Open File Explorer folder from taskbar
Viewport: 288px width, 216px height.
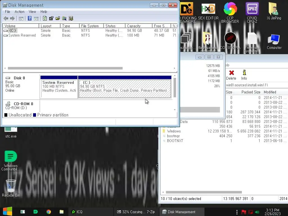tap(62, 212)
